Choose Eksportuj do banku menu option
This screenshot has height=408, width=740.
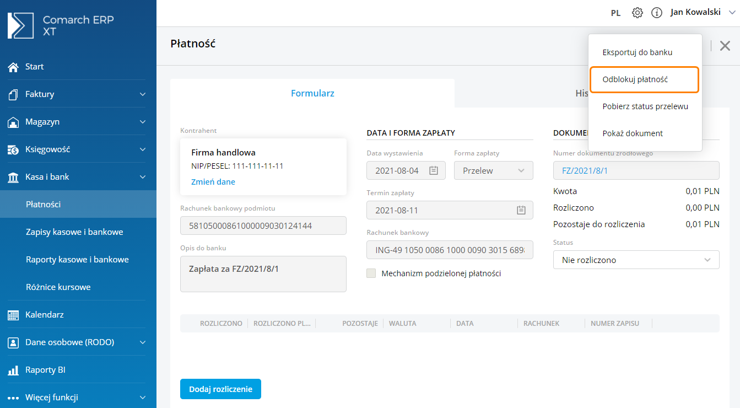point(637,52)
